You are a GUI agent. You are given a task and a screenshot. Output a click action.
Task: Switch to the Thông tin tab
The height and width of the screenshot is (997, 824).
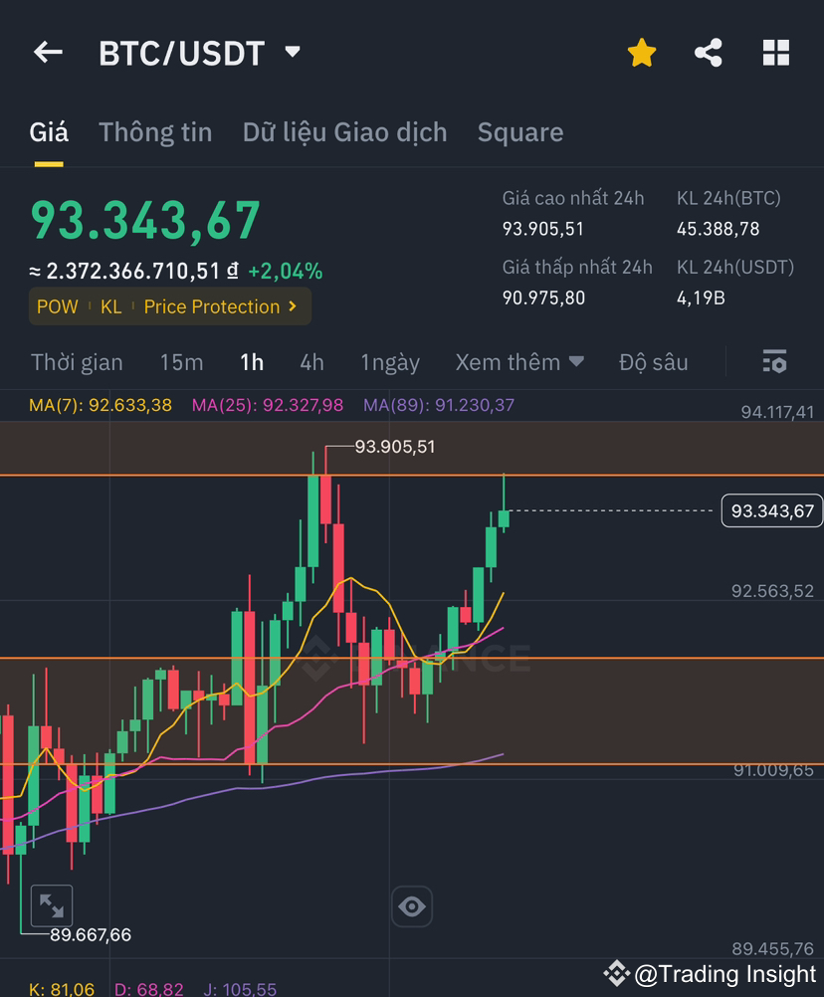(x=155, y=131)
